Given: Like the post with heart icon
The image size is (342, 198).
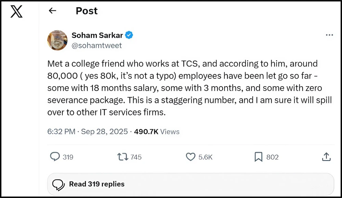Looking at the screenshot, I should (x=190, y=157).
